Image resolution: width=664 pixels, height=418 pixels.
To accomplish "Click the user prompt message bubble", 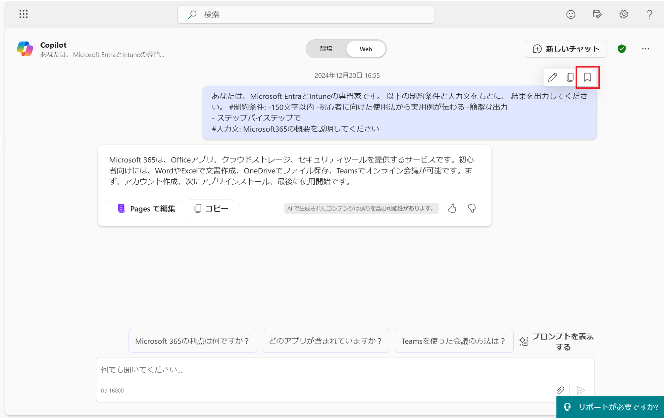I will click(x=400, y=113).
